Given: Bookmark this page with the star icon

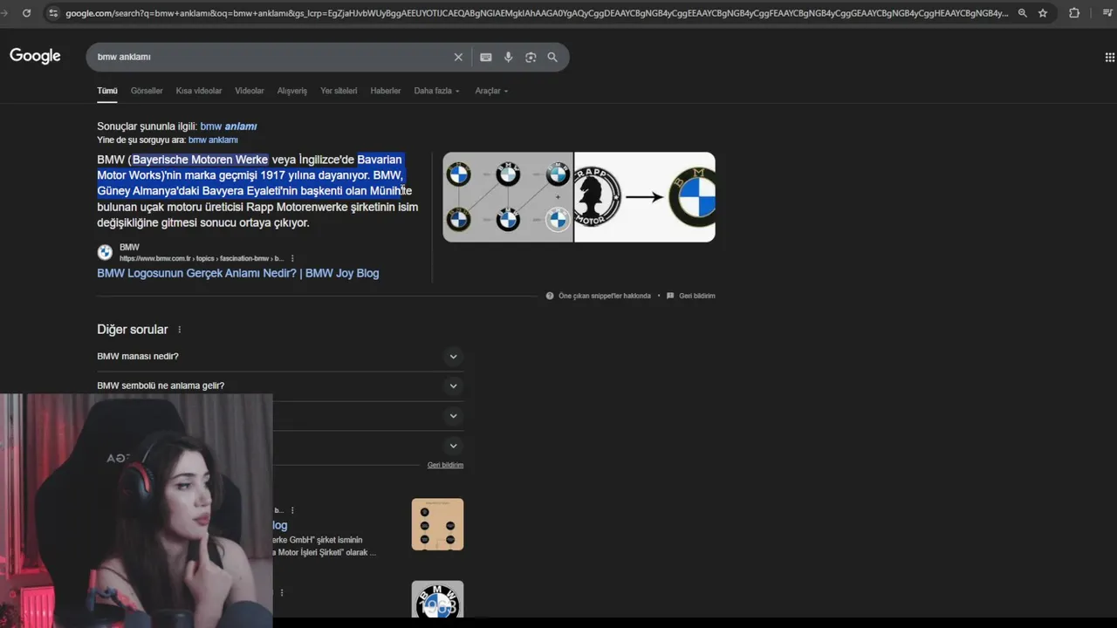Looking at the screenshot, I should pos(1043,13).
